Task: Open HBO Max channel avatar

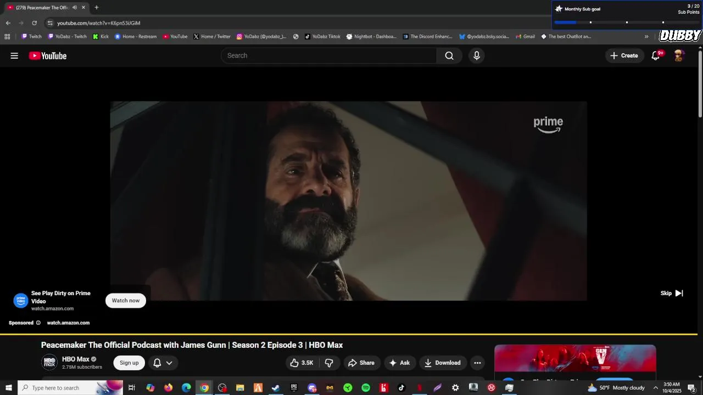Action: pyautogui.click(x=49, y=362)
